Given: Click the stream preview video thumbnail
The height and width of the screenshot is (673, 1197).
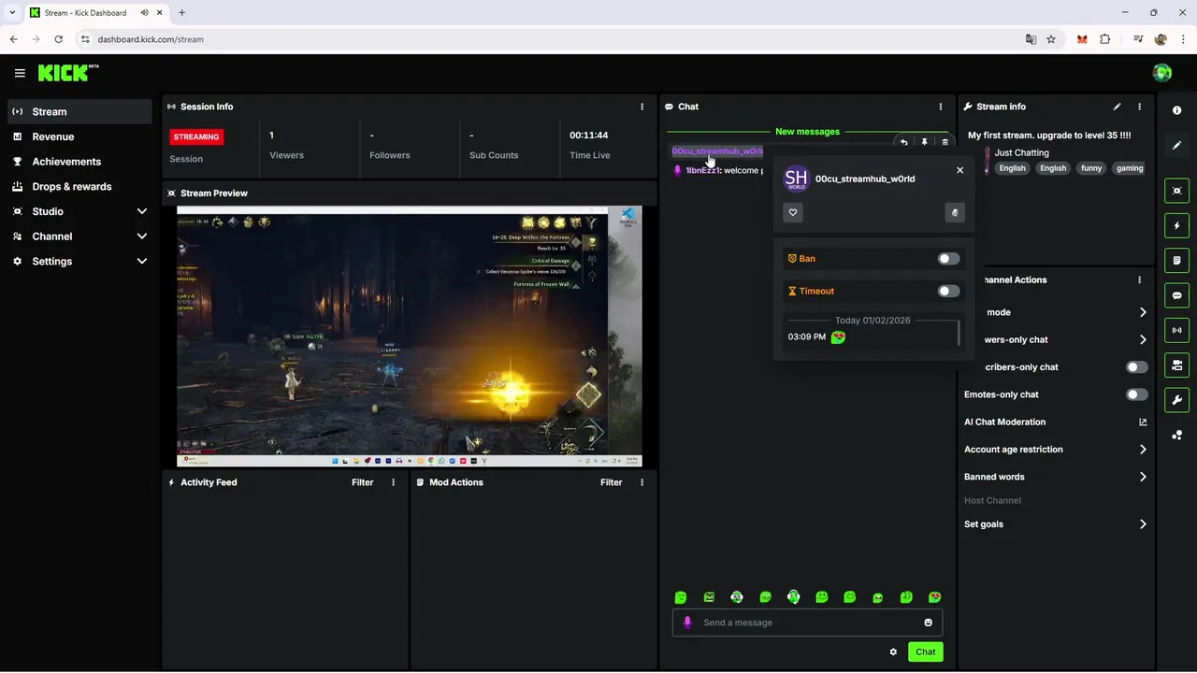Looking at the screenshot, I should pyautogui.click(x=409, y=336).
